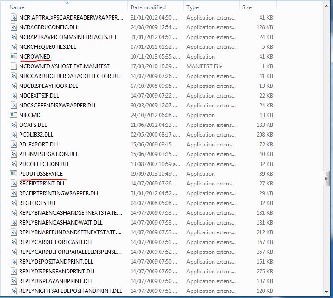Click the REPLYDEPOSITANDPRINT.DLL file icon
The height and width of the screenshot is (298, 333).
pos(13,261)
